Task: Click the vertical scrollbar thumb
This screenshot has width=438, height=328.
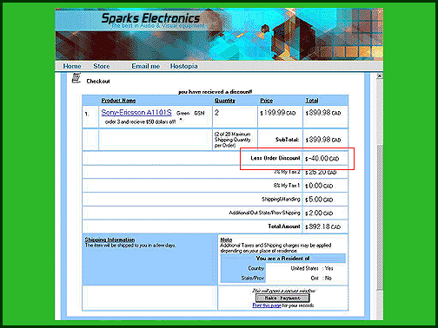Action: (x=380, y=217)
